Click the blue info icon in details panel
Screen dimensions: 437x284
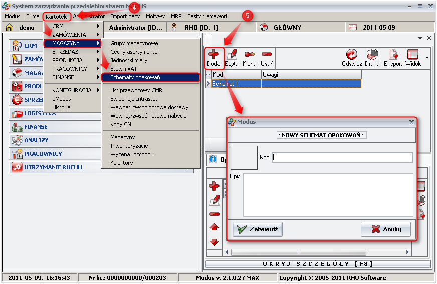[213, 159]
